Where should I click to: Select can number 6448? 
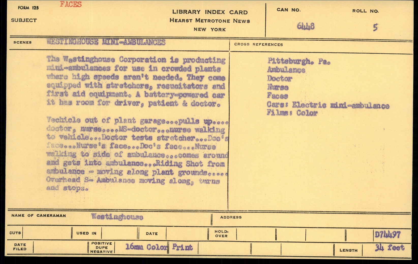(x=306, y=26)
